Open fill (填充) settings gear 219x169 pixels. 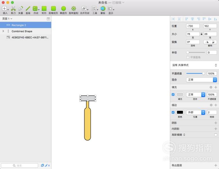click(x=211, y=87)
